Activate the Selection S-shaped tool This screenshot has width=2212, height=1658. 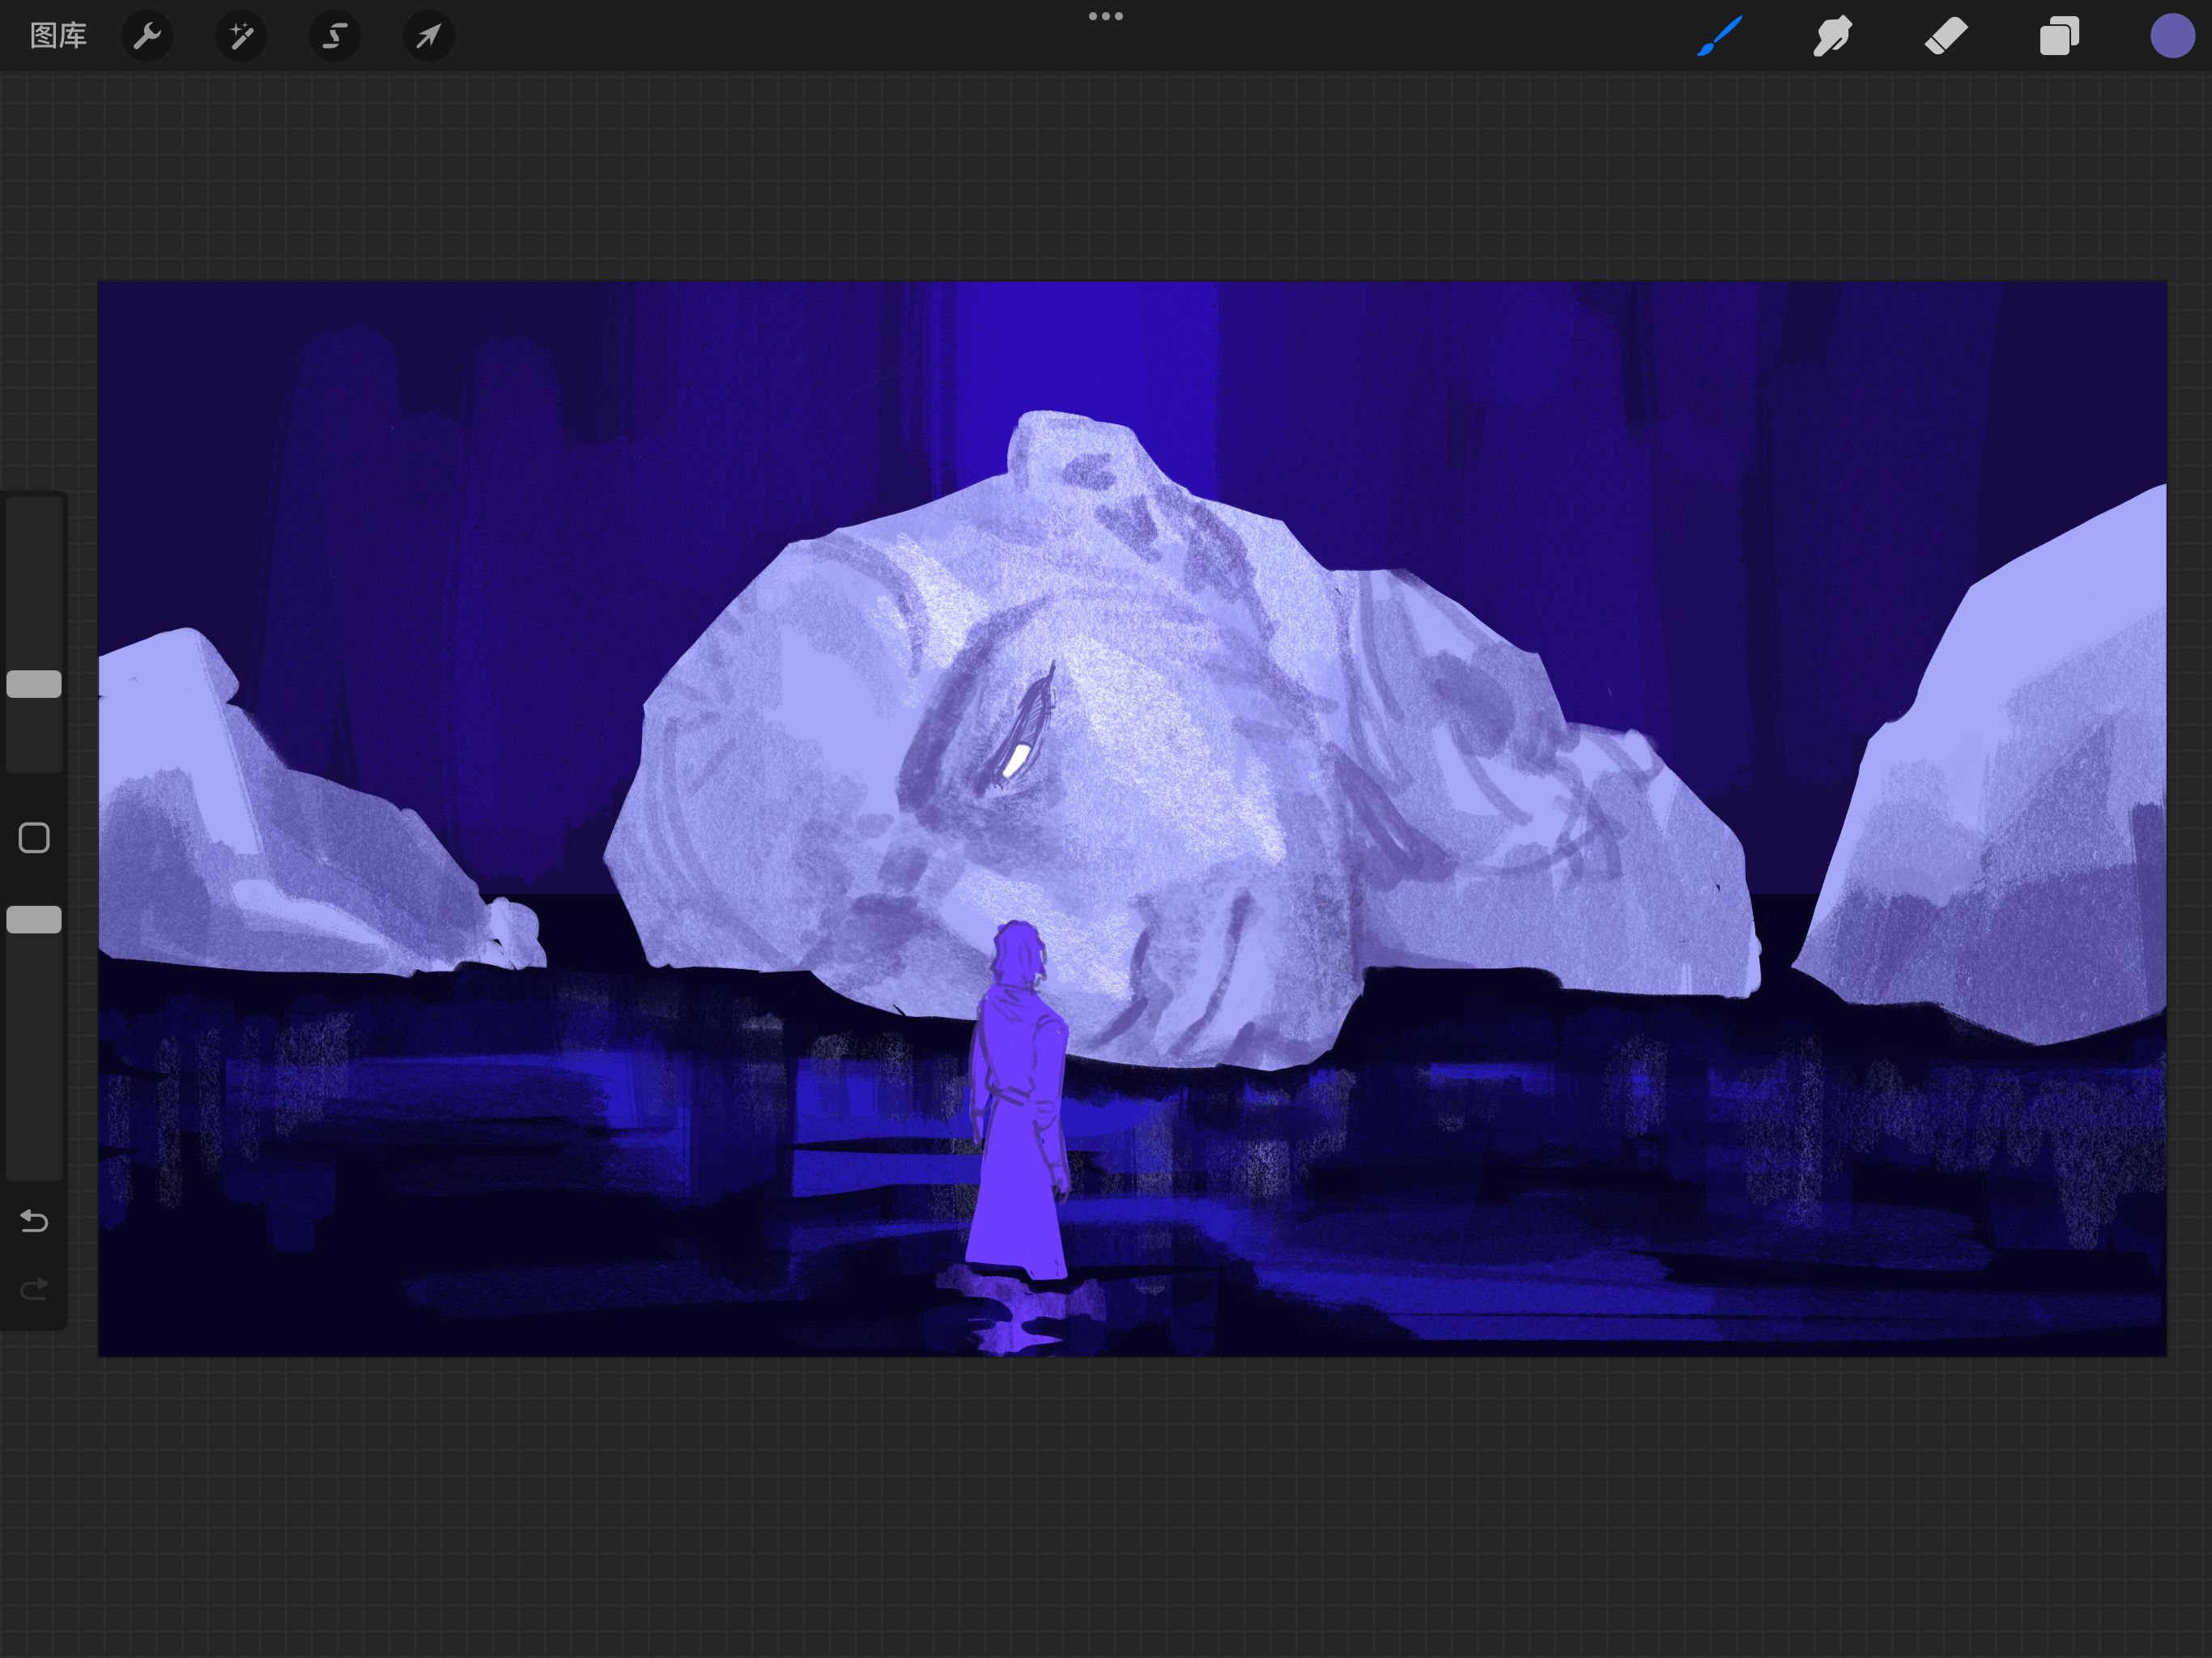(x=334, y=36)
